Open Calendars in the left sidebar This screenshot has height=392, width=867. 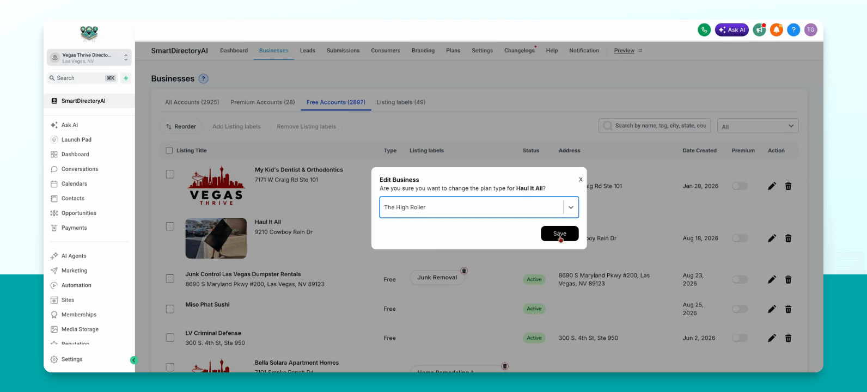click(x=74, y=183)
